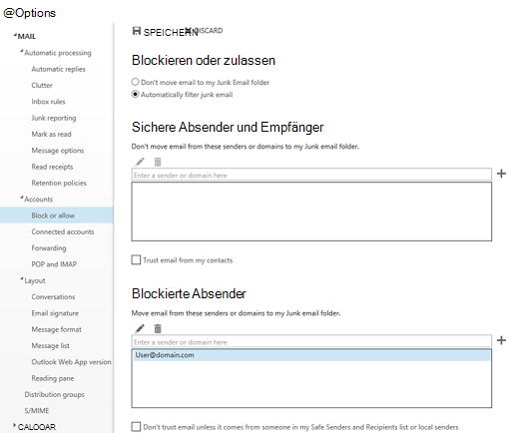
Task: Collapse the Layout group
Action: click(x=22, y=279)
